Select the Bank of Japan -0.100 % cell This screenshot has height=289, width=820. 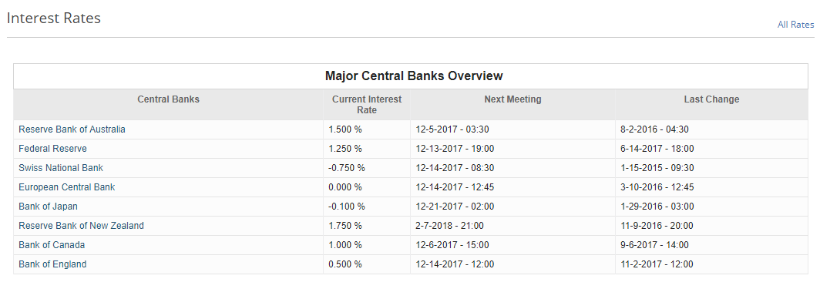coord(367,207)
